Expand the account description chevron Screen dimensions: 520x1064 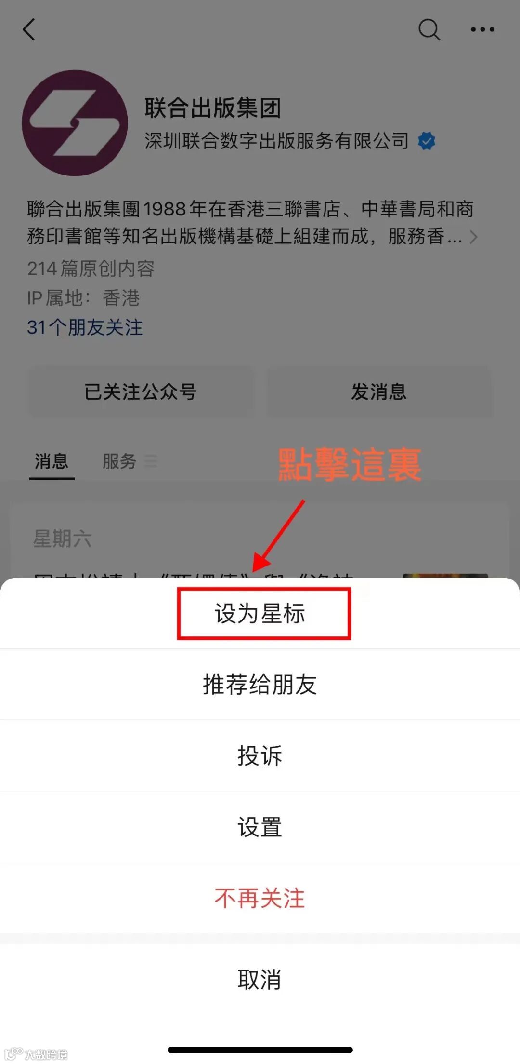point(473,237)
